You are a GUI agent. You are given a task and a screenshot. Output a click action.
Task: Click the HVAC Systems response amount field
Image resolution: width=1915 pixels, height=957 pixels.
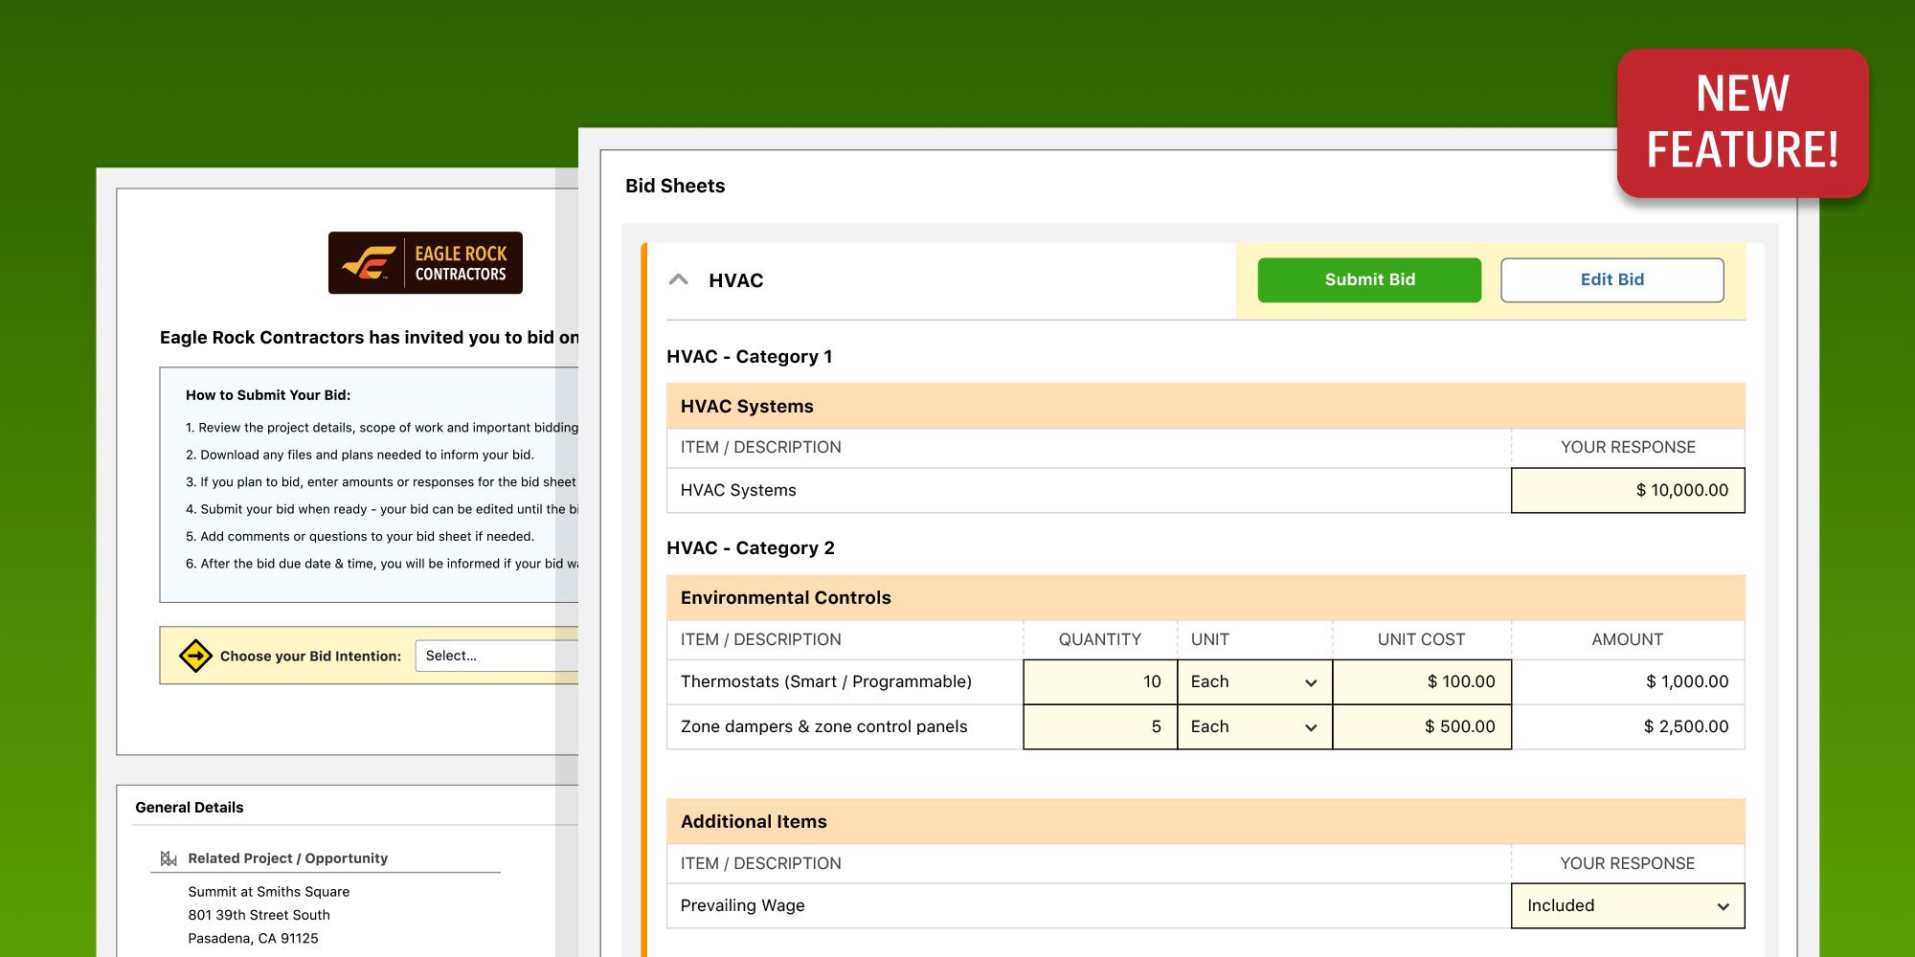(x=1627, y=490)
